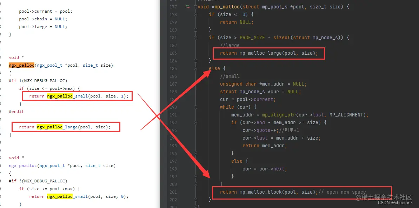Click fold end marker at line 200
Viewport: 419px width, 208px height.
tap(195, 184)
